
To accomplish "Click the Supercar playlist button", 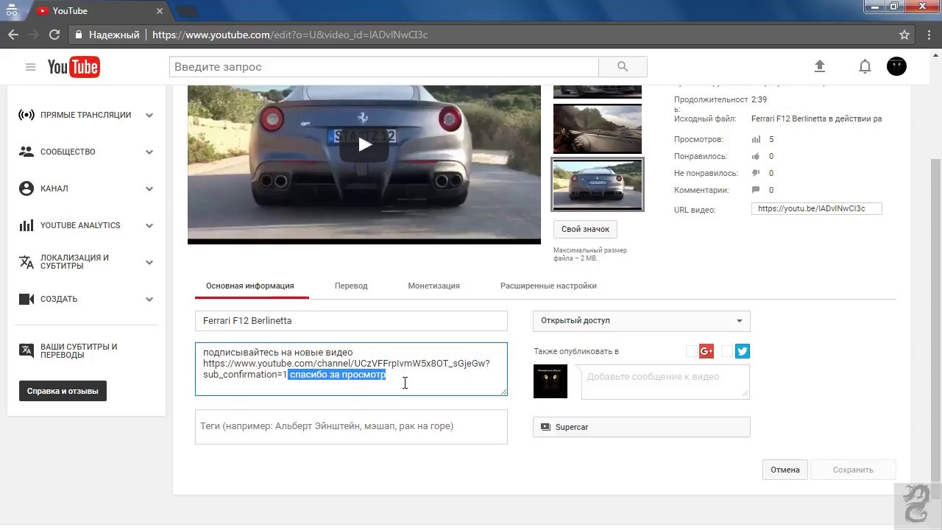I will [x=642, y=427].
